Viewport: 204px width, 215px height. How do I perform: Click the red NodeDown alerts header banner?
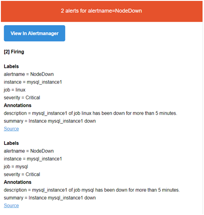click(102, 11)
